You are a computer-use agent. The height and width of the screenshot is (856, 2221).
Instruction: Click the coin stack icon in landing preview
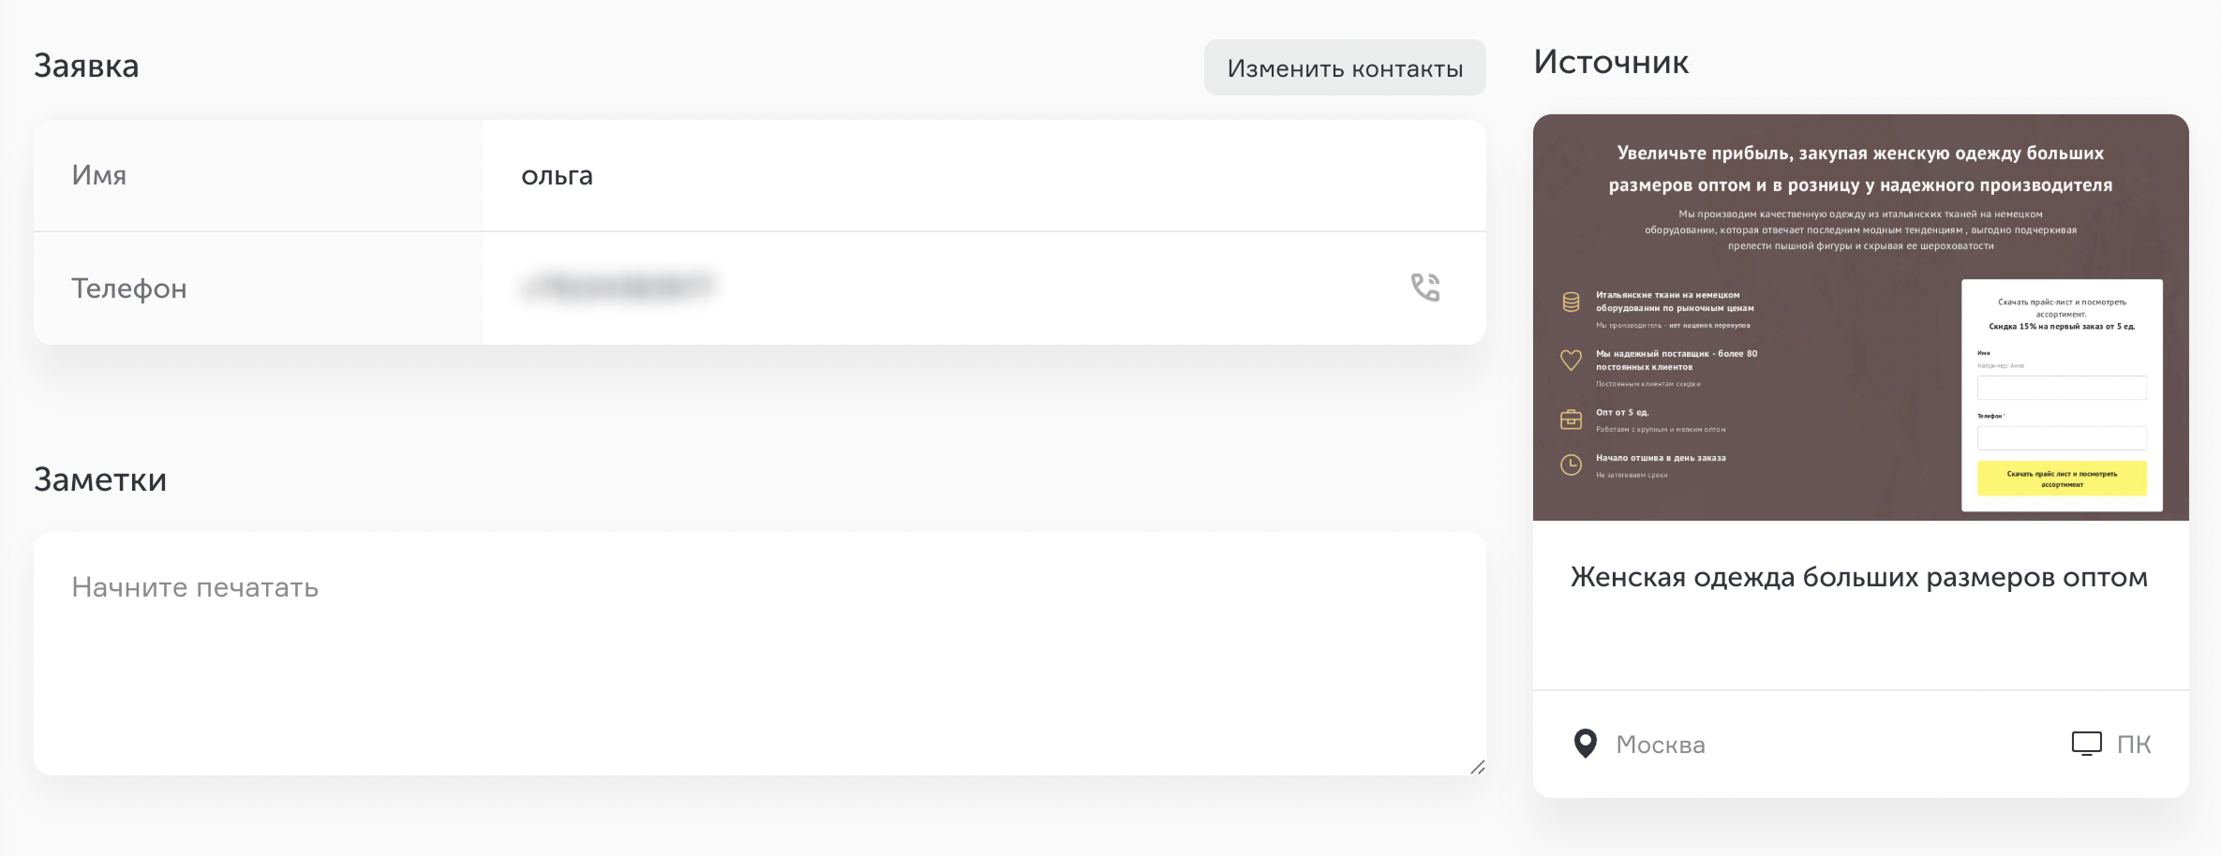click(1572, 302)
